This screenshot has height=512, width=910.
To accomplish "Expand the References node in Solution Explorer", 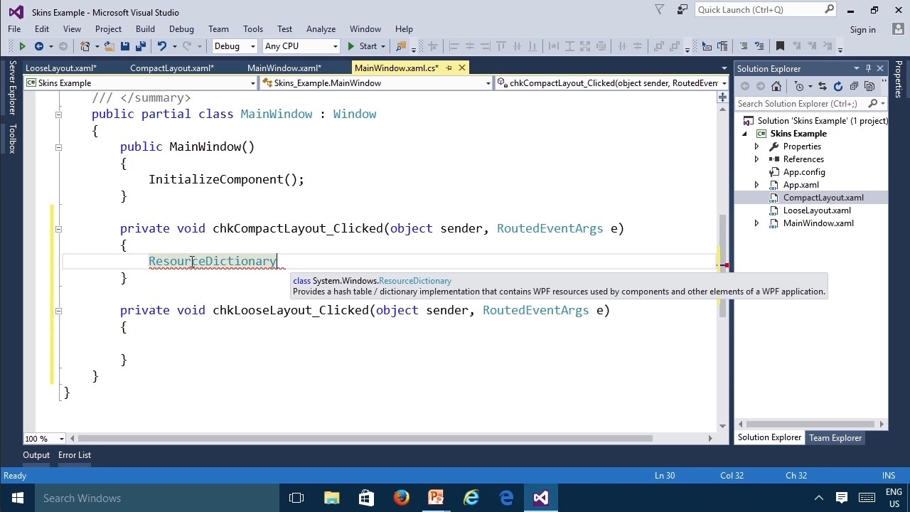I will pyautogui.click(x=756, y=159).
